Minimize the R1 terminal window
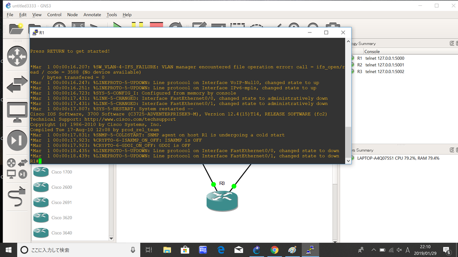Screen dimensions: 458x257 pos(310,33)
